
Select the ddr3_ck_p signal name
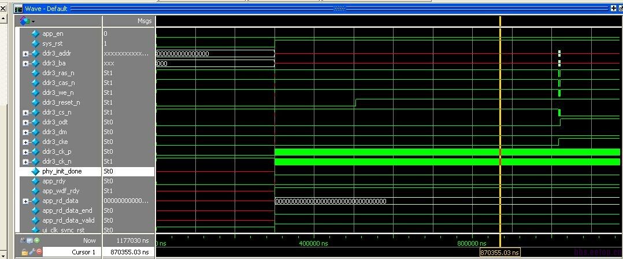57,151
